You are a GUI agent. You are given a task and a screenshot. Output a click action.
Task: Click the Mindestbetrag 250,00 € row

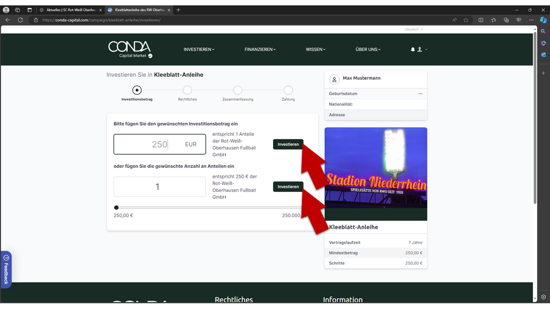click(376, 253)
